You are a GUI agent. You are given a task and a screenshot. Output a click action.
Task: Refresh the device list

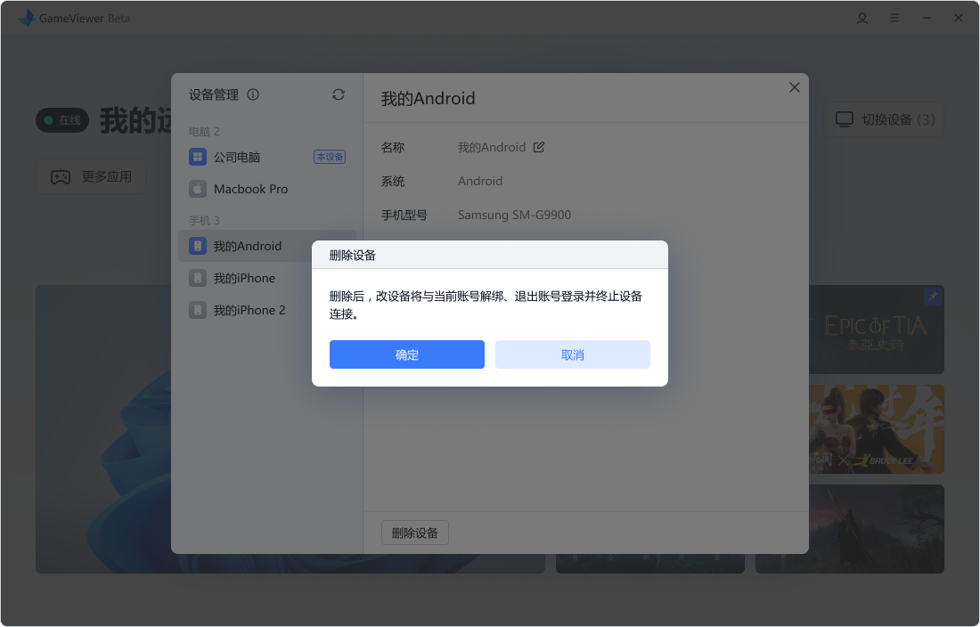pos(338,94)
